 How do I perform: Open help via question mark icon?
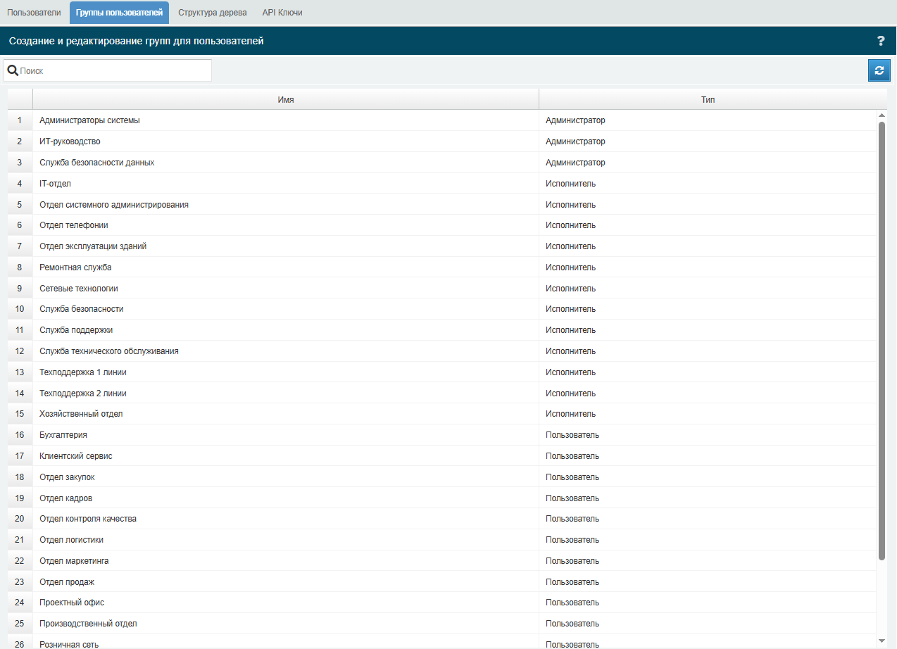pos(880,41)
